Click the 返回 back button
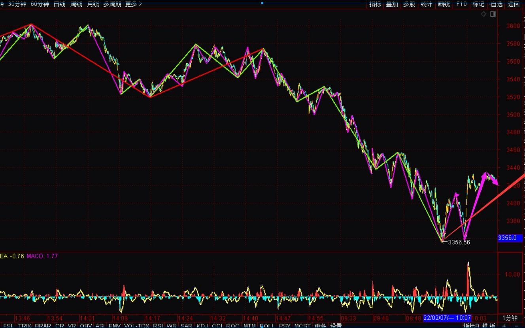This screenshot has height=328, width=525. pyautogui.click(x=514, y=4)
